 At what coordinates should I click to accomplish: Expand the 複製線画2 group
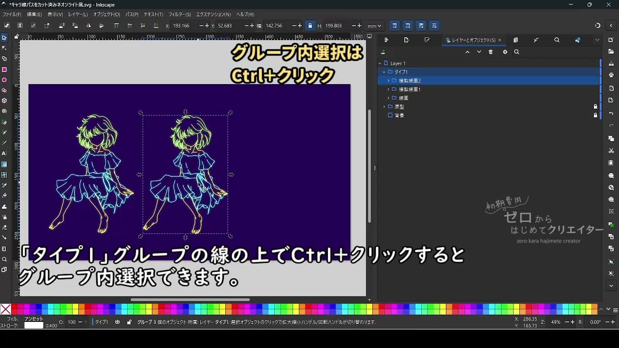tap(388, 81)
